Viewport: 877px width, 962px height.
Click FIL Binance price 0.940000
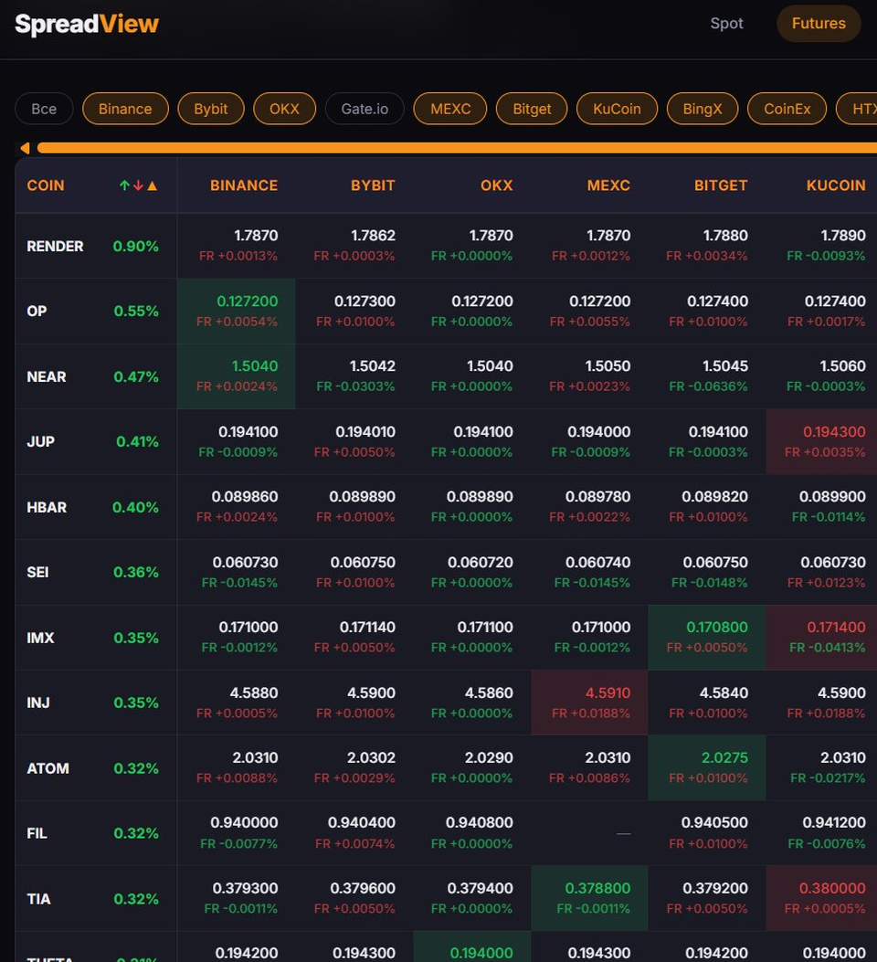[244, 823]
